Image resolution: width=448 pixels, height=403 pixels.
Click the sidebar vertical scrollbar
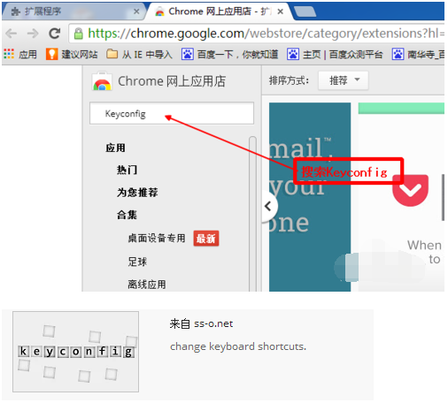(x=252, y=214)
